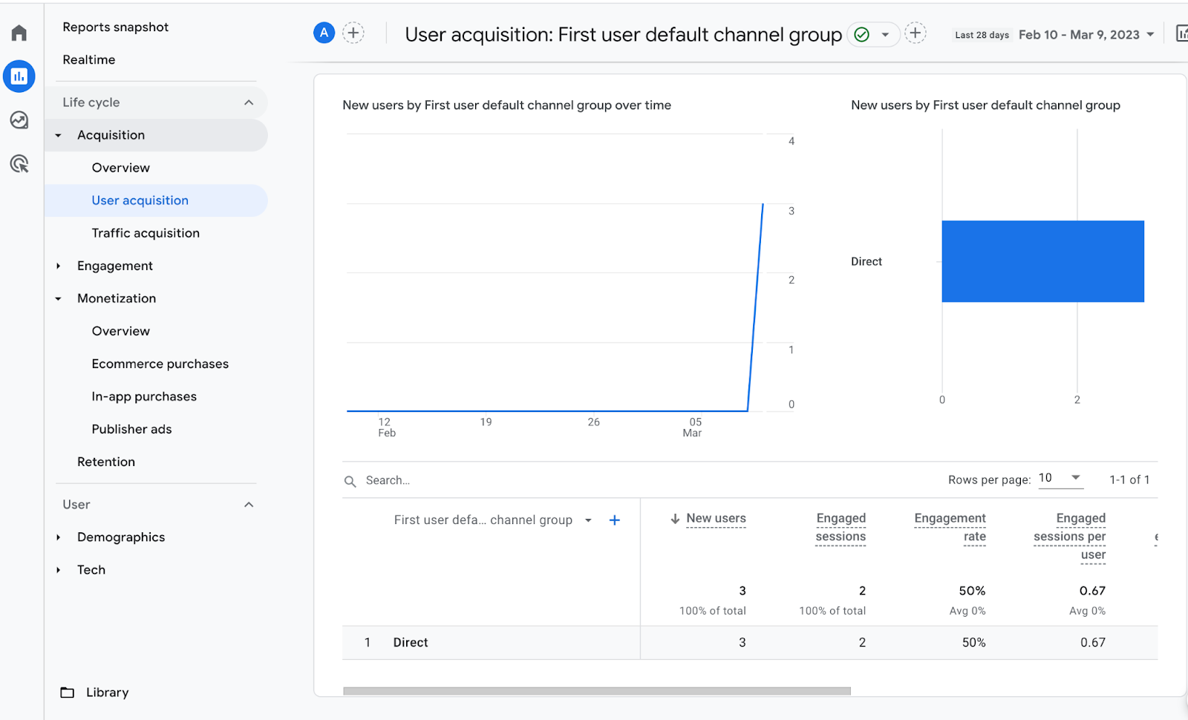Screen dimensions: 1188x720
Task: Collapse the Life cycle section
Action: [x=249, y=102]
